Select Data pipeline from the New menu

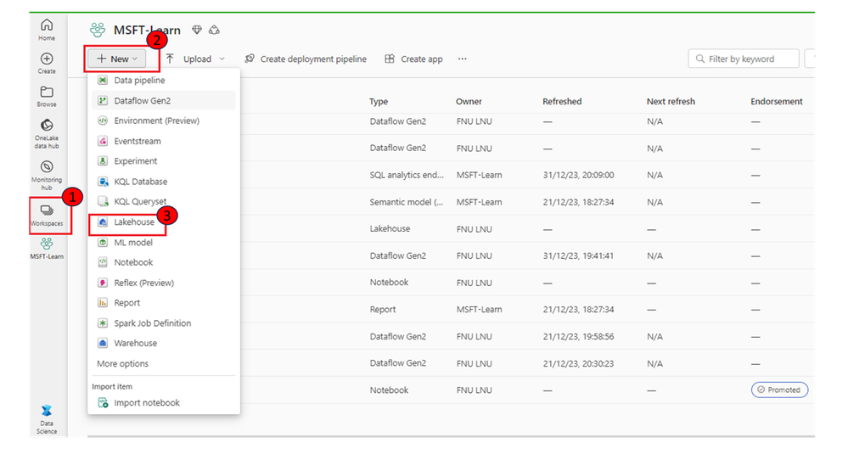[x=164, y=80]
